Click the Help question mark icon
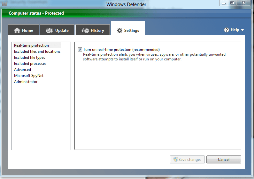Viewport: 254px width, 179px height. click(227, 30)
